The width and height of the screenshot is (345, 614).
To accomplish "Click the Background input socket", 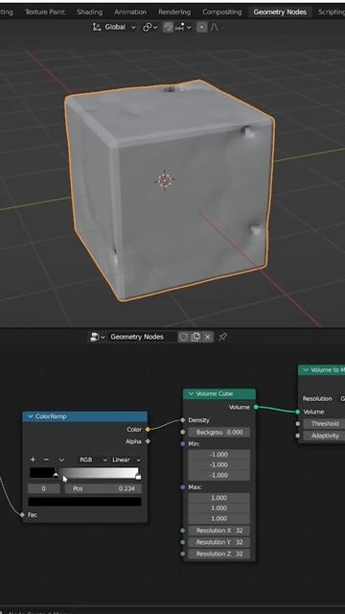I will coord(183,433).
